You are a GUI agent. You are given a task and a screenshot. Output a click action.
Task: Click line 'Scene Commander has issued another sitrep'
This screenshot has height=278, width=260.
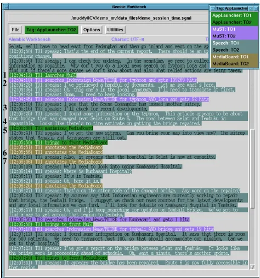[105, 104]
